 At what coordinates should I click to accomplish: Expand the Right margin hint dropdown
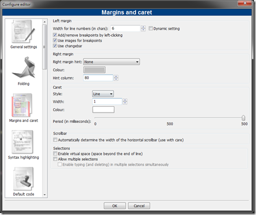(x=111, y=62)
